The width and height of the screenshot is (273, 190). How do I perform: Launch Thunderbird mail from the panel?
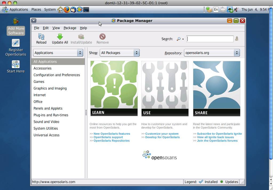73,9
